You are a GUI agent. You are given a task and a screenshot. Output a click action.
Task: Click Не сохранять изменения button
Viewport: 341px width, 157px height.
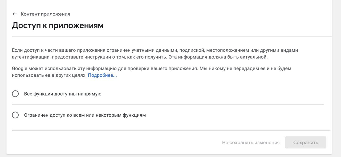pos(251,142)
